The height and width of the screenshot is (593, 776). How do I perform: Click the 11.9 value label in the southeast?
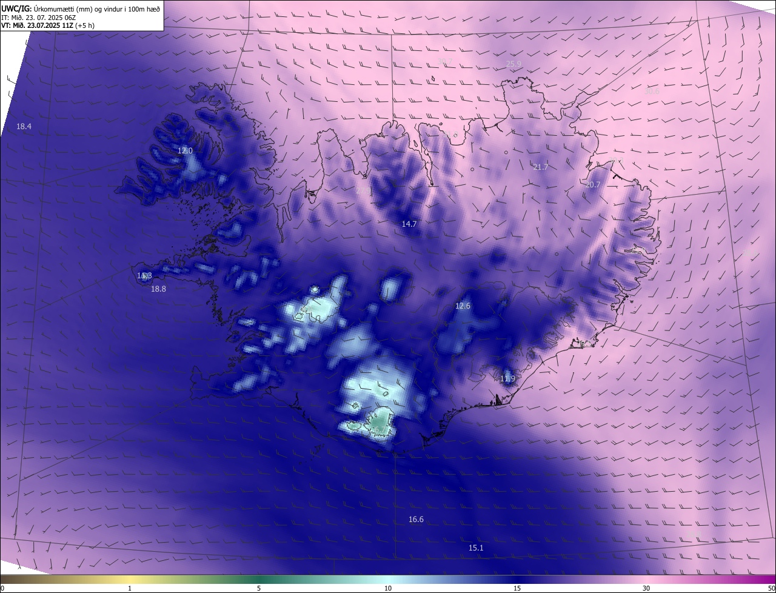pos(507,379)
